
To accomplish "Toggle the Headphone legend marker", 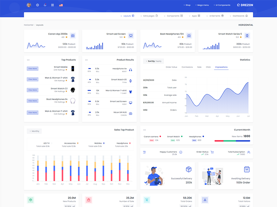I will click(130, 143).
